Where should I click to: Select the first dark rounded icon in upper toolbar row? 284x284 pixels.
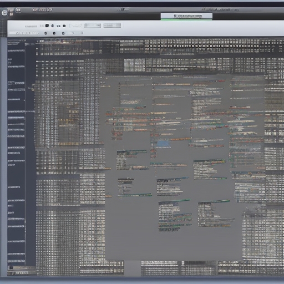click(x=47, y=26)
